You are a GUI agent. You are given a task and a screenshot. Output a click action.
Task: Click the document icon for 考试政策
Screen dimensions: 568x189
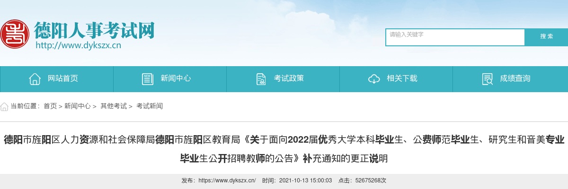pos(261,79)
